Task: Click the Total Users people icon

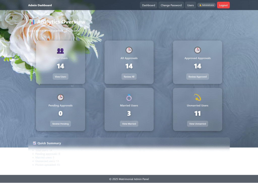Action: pos(60,51)
